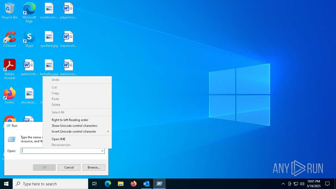Click the taskbar search box
This screenshot has height=189, width=336.
50,184
